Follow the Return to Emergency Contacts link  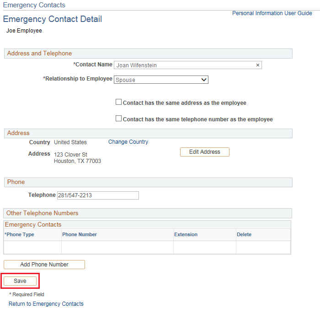(x=46, y=304)
